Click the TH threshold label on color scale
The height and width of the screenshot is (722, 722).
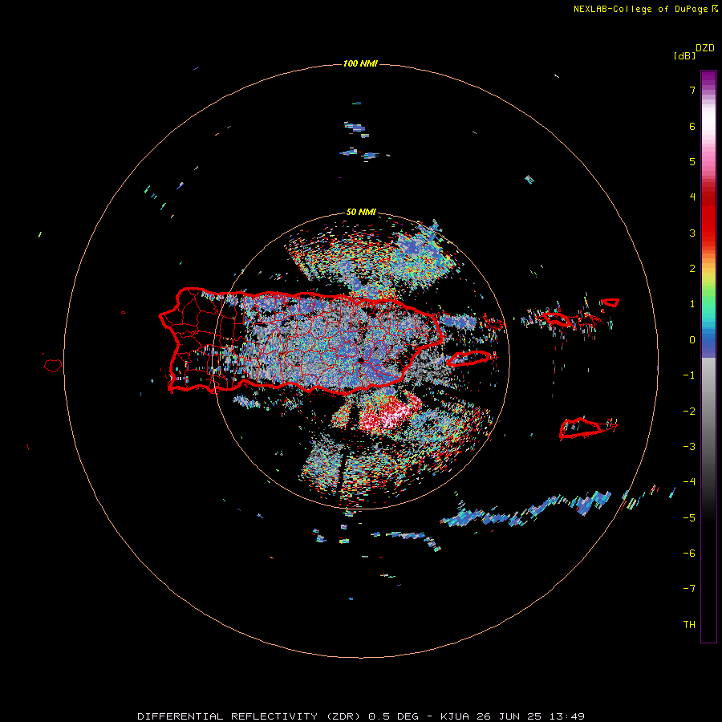(689, 625)
